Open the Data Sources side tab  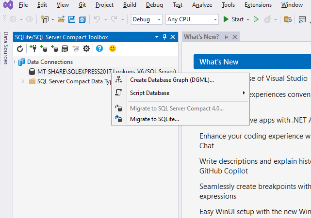tap(5, 48)
